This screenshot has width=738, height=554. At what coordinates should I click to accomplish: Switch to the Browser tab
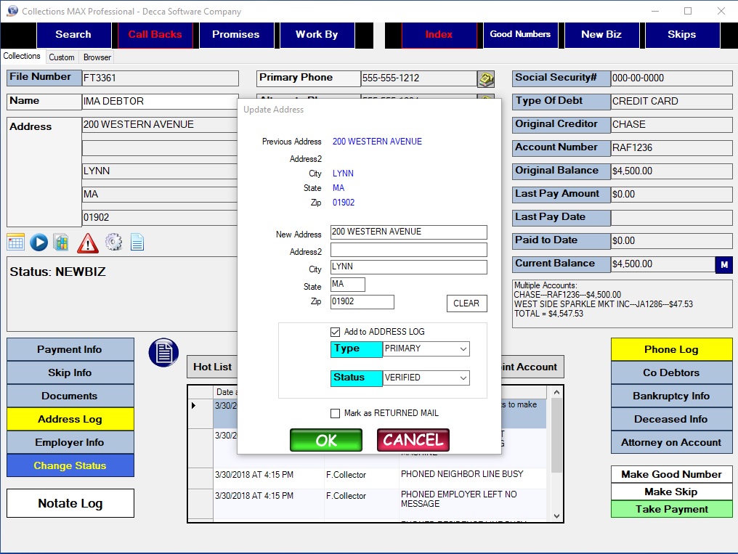[x=96, y=57]
